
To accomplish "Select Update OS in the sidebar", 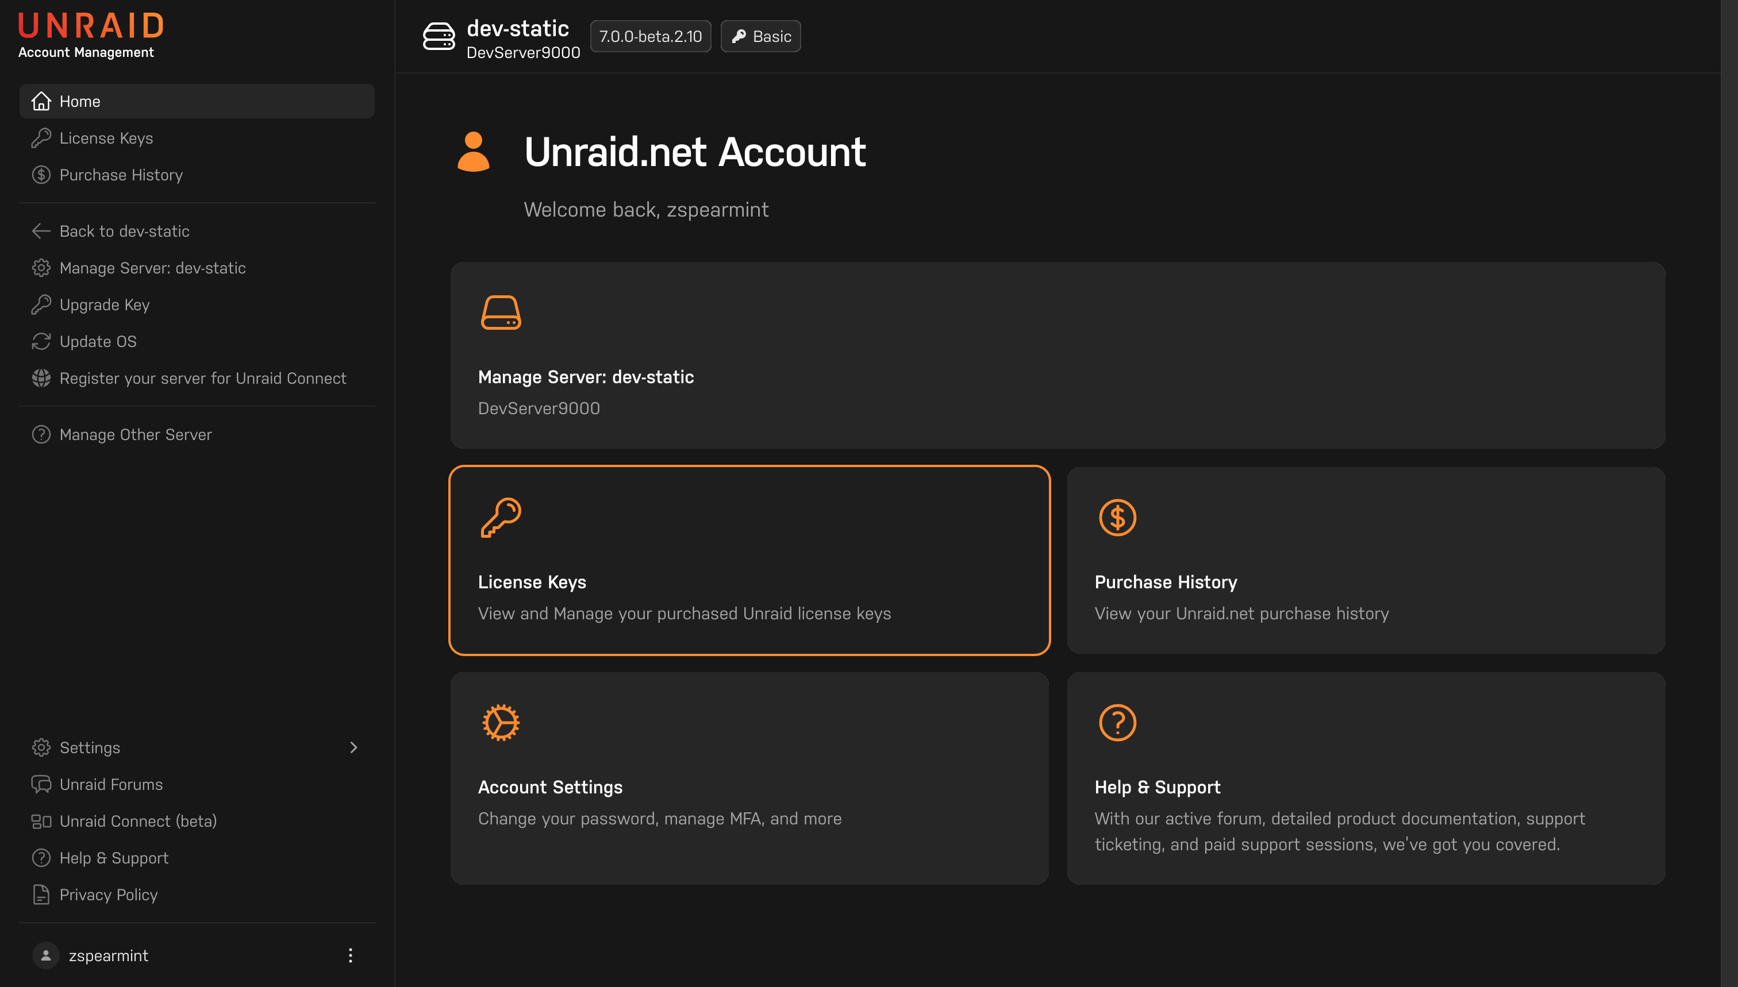I will pos(197,341).
